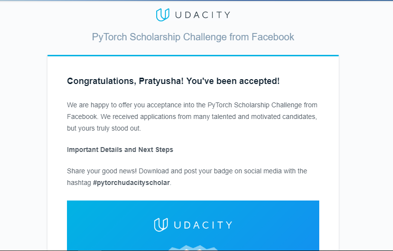Click the Udacity U logo icon in header
The image size is (393, 251).
[x=163, y=15]
